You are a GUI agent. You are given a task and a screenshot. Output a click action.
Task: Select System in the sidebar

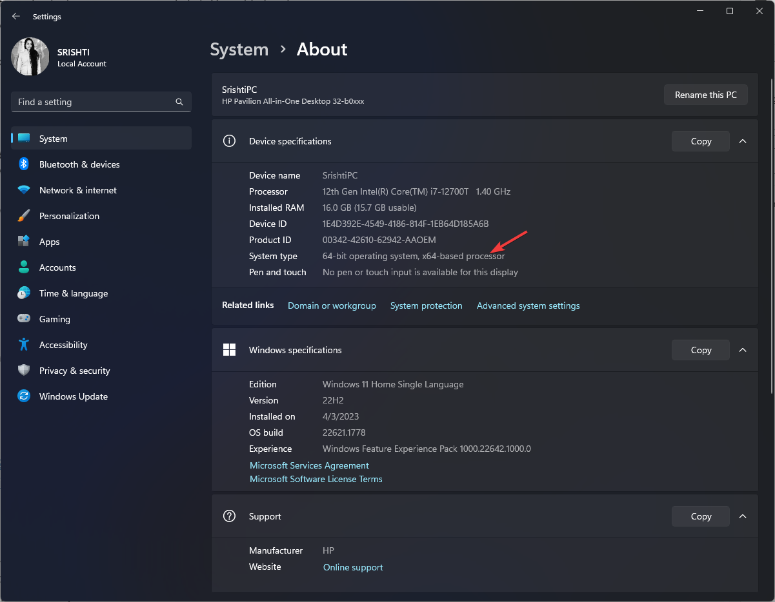[x=53, y=138]
